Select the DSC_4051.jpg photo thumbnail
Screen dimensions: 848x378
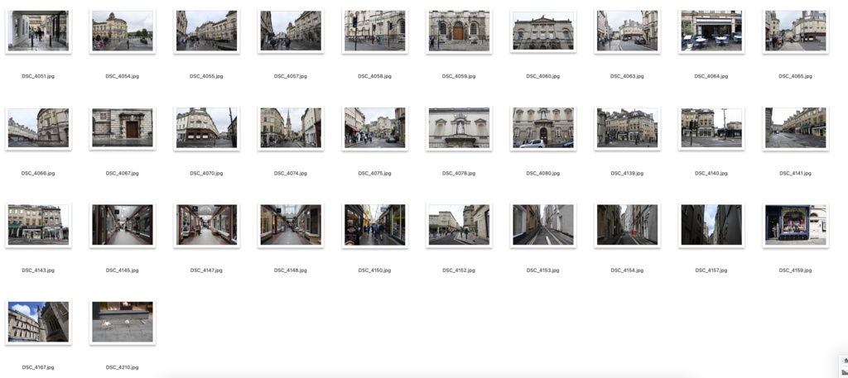point(38,31)
